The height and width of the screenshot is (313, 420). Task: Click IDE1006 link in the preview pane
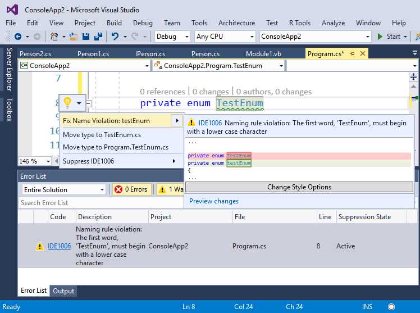[210, 123]
